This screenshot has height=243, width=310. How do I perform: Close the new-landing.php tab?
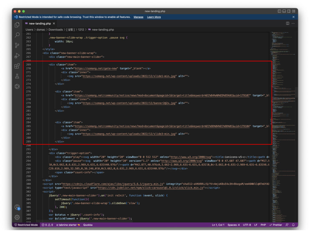click(x=54, y=24)
